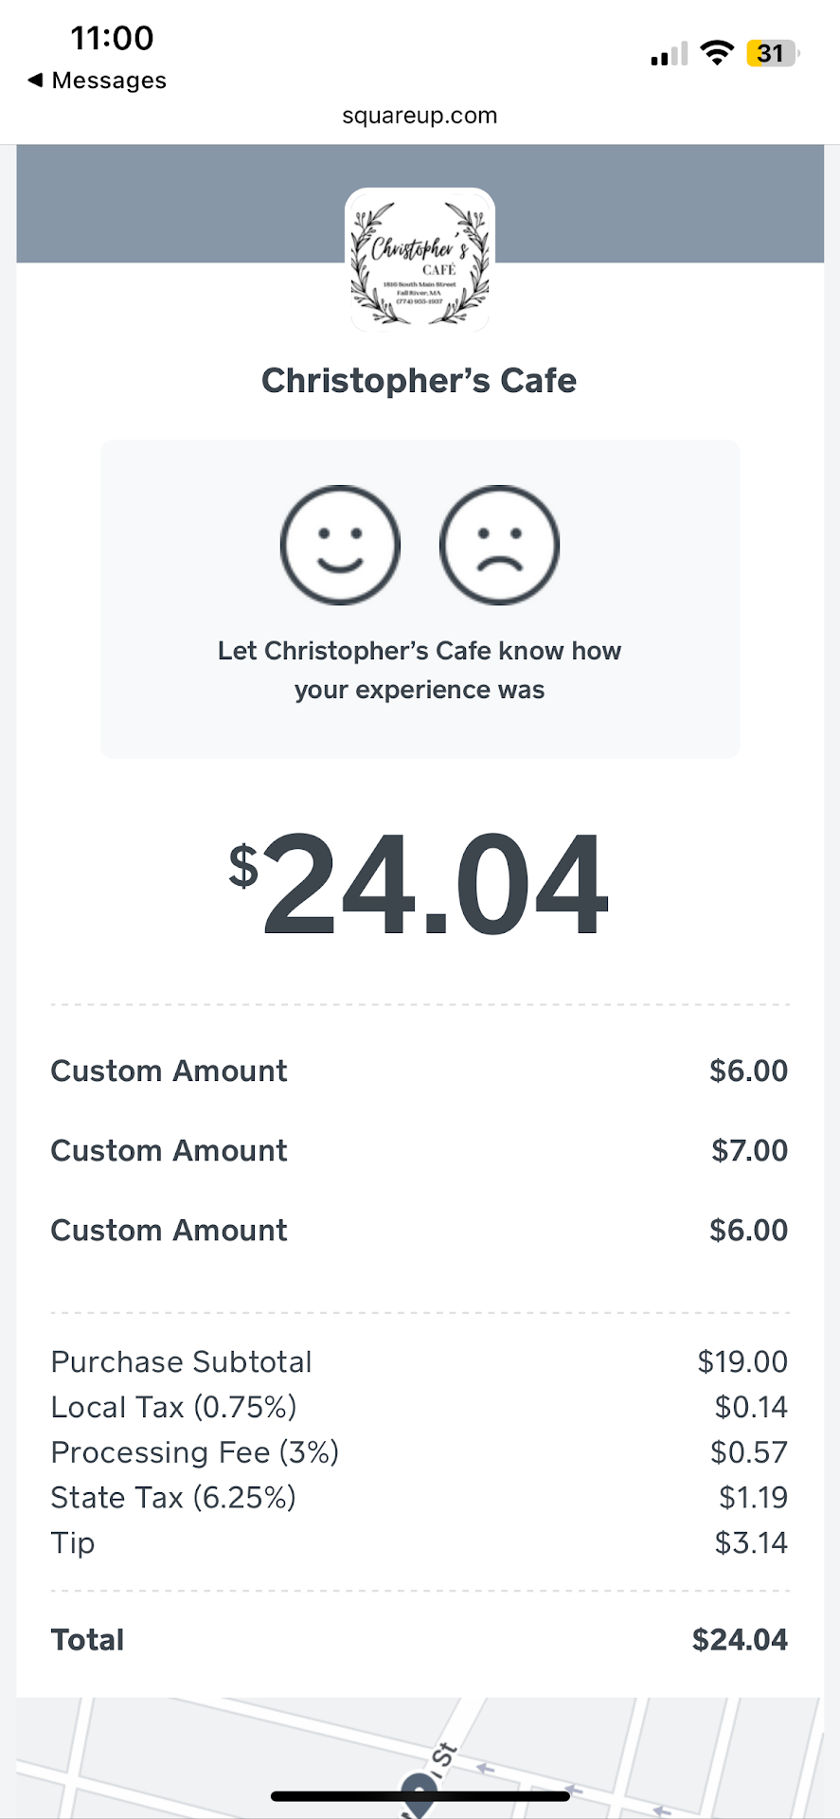Tap the Wi-Fi status icon
Screen dimensions: 840x1819
pyautogui.click(x=718, y=53)
